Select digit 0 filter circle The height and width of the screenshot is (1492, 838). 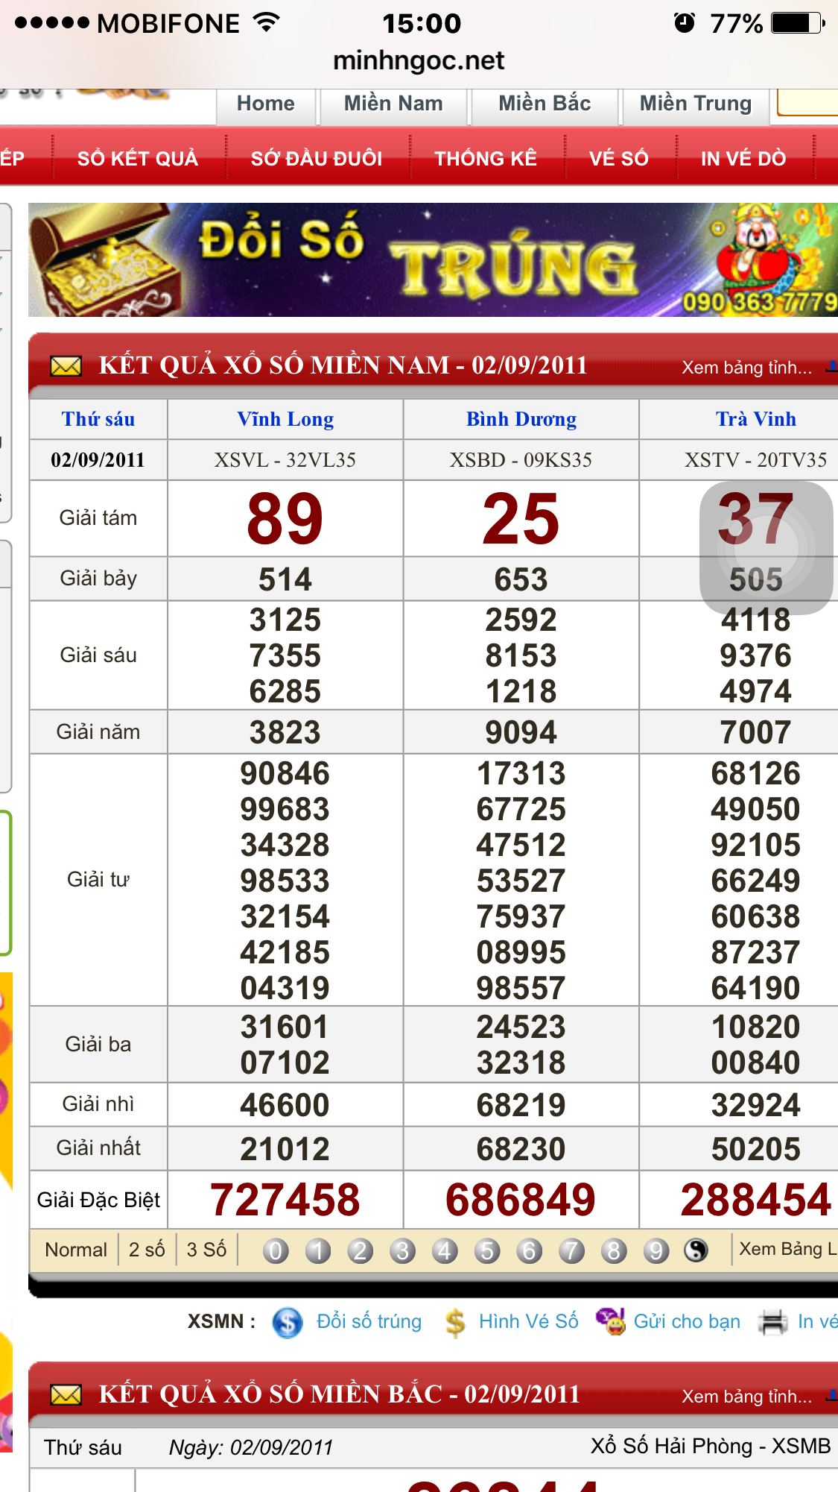click(x=276, y=1250)
